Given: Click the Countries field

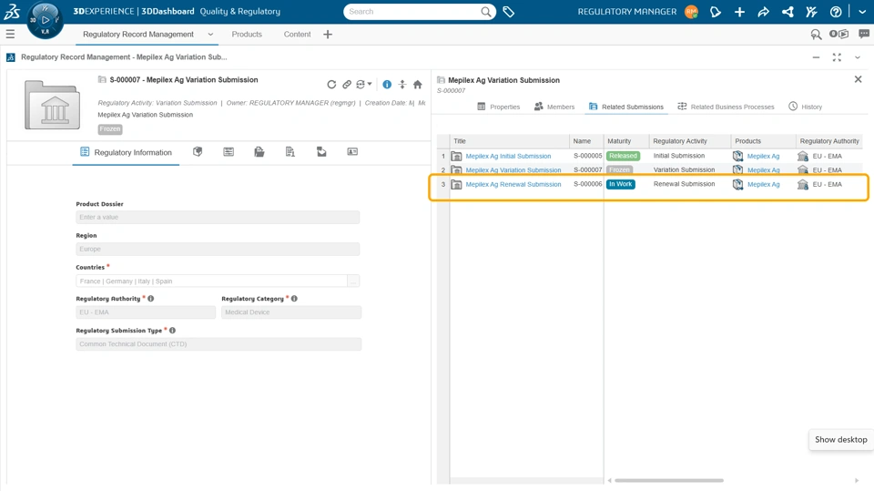Looking at the screenshot, I should coord(211,281).
